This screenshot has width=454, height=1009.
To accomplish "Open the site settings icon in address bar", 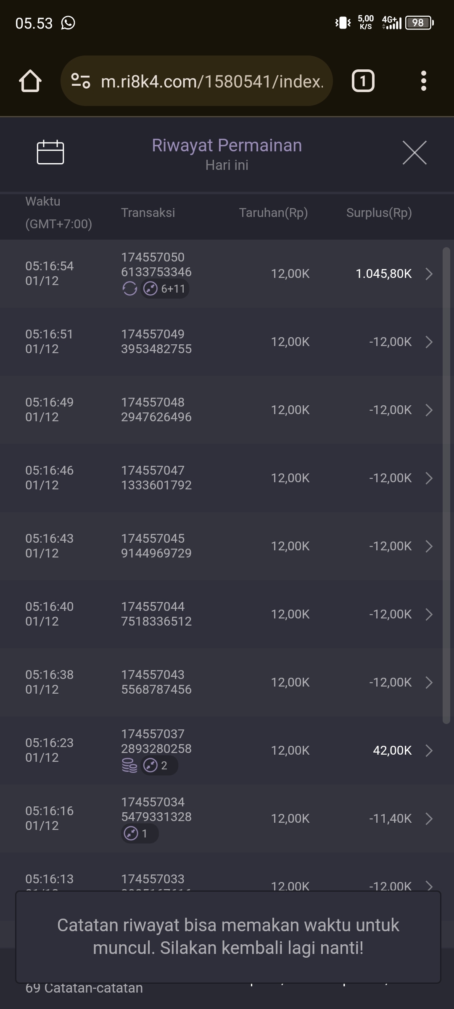I will point(80,81).
